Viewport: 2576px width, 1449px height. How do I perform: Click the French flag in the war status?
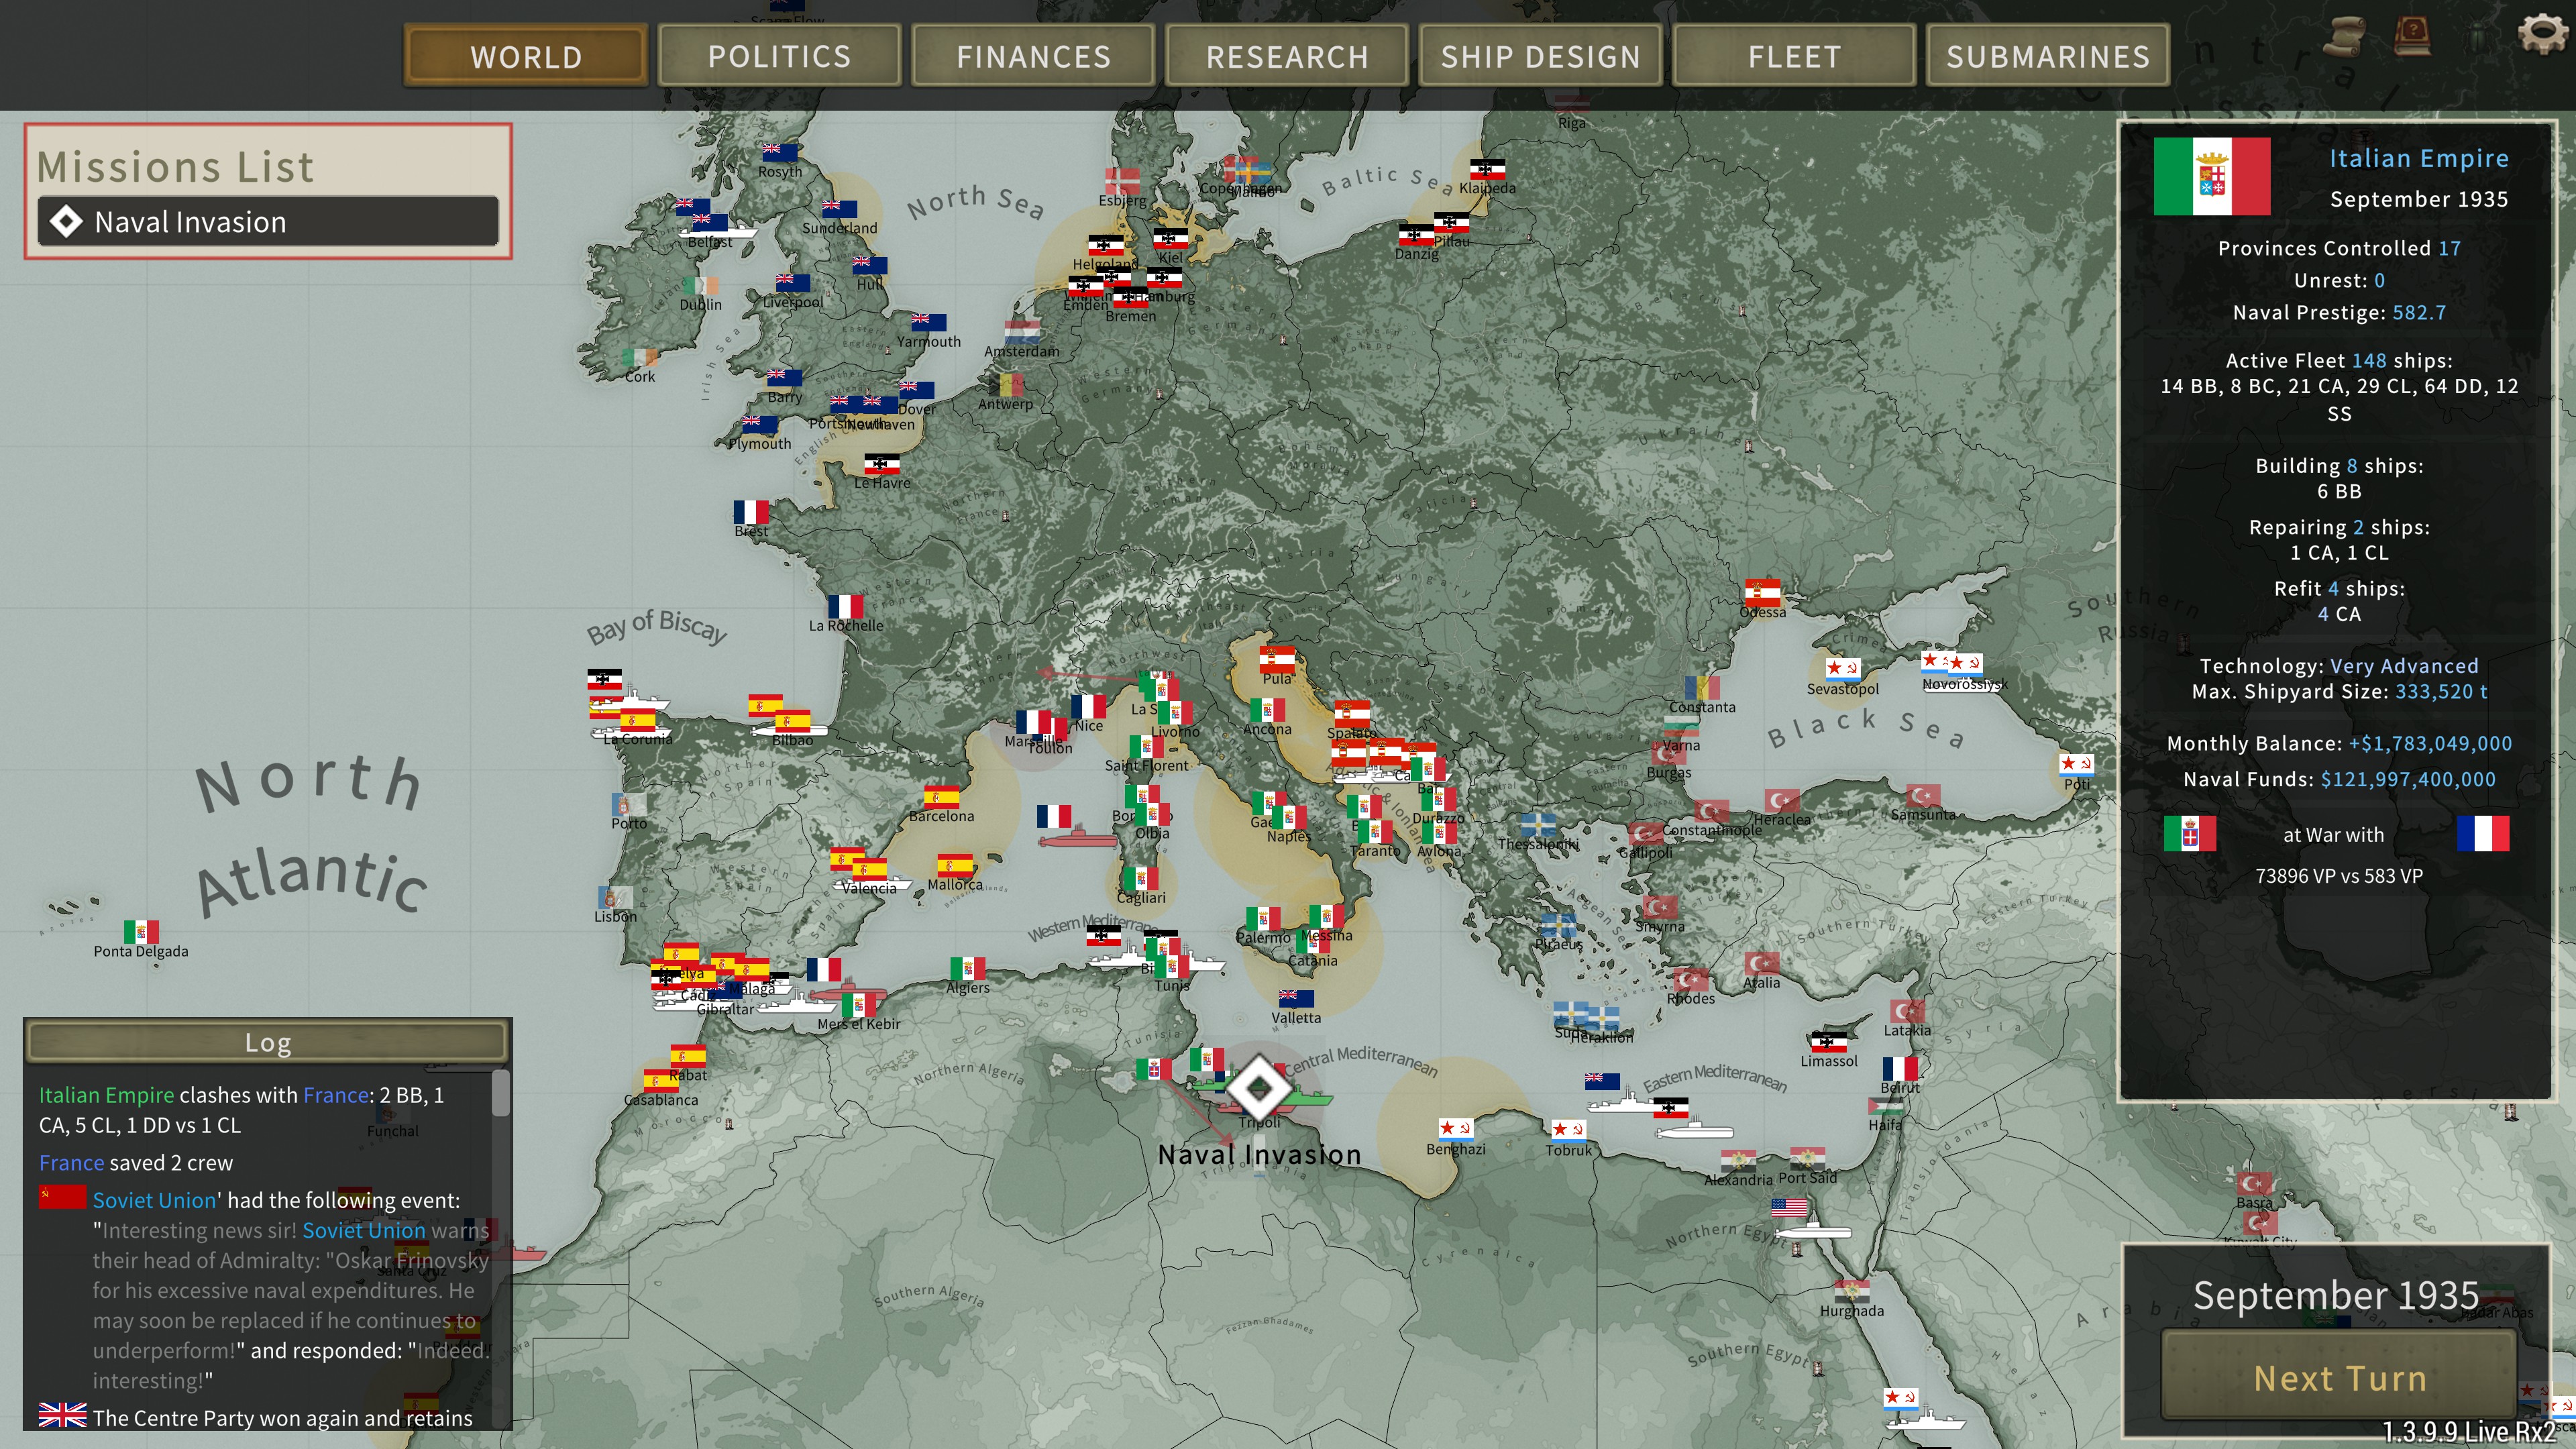(x=2482, y=834)
